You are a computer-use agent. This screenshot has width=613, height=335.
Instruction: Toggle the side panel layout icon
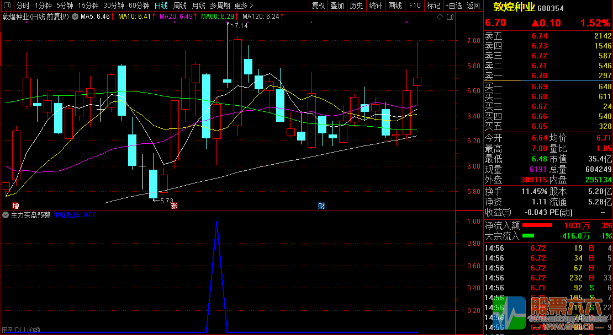(x=449, y=17)
